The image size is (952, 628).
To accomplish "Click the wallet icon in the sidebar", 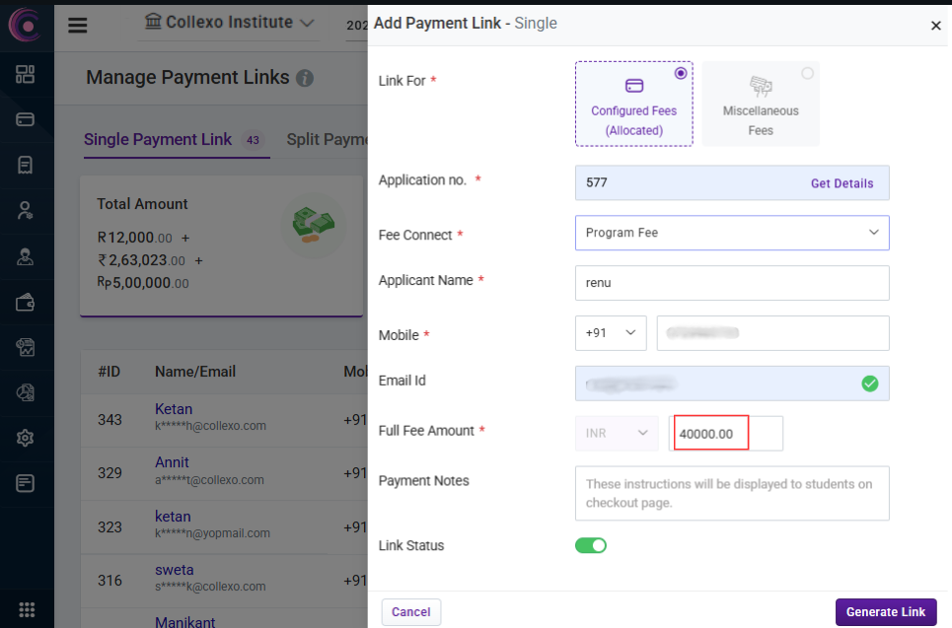I will click(26, 303).
